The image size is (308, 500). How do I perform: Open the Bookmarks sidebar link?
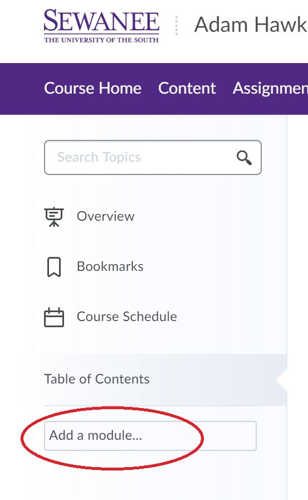[x=110, y=266]
